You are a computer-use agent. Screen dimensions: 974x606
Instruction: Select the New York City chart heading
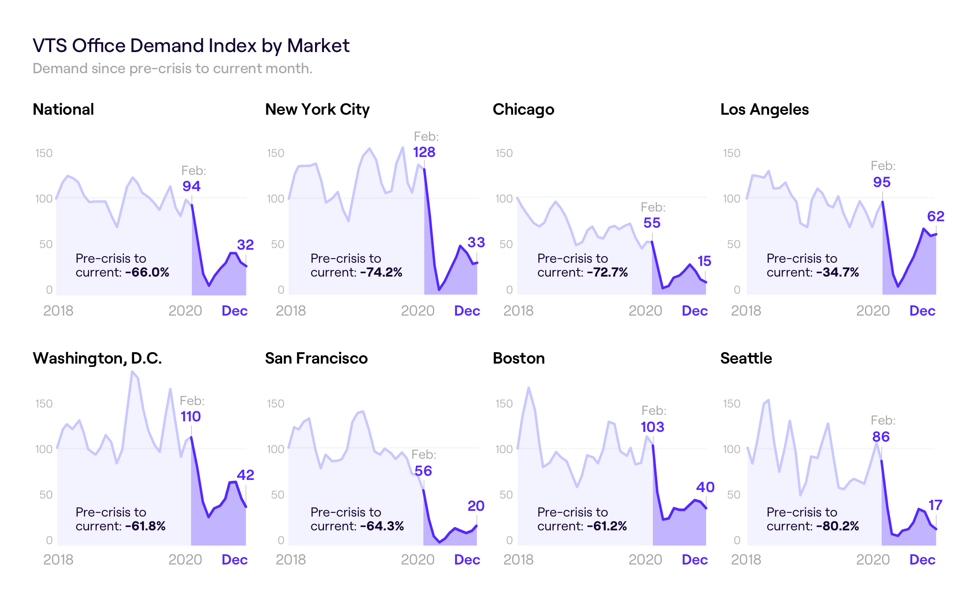tap(317, 109)
